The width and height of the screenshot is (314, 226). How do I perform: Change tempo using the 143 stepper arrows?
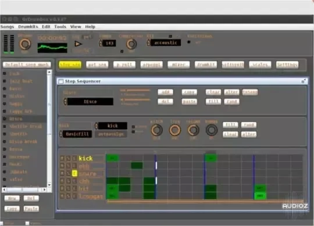pyautogui.click(x=101, y=43)
